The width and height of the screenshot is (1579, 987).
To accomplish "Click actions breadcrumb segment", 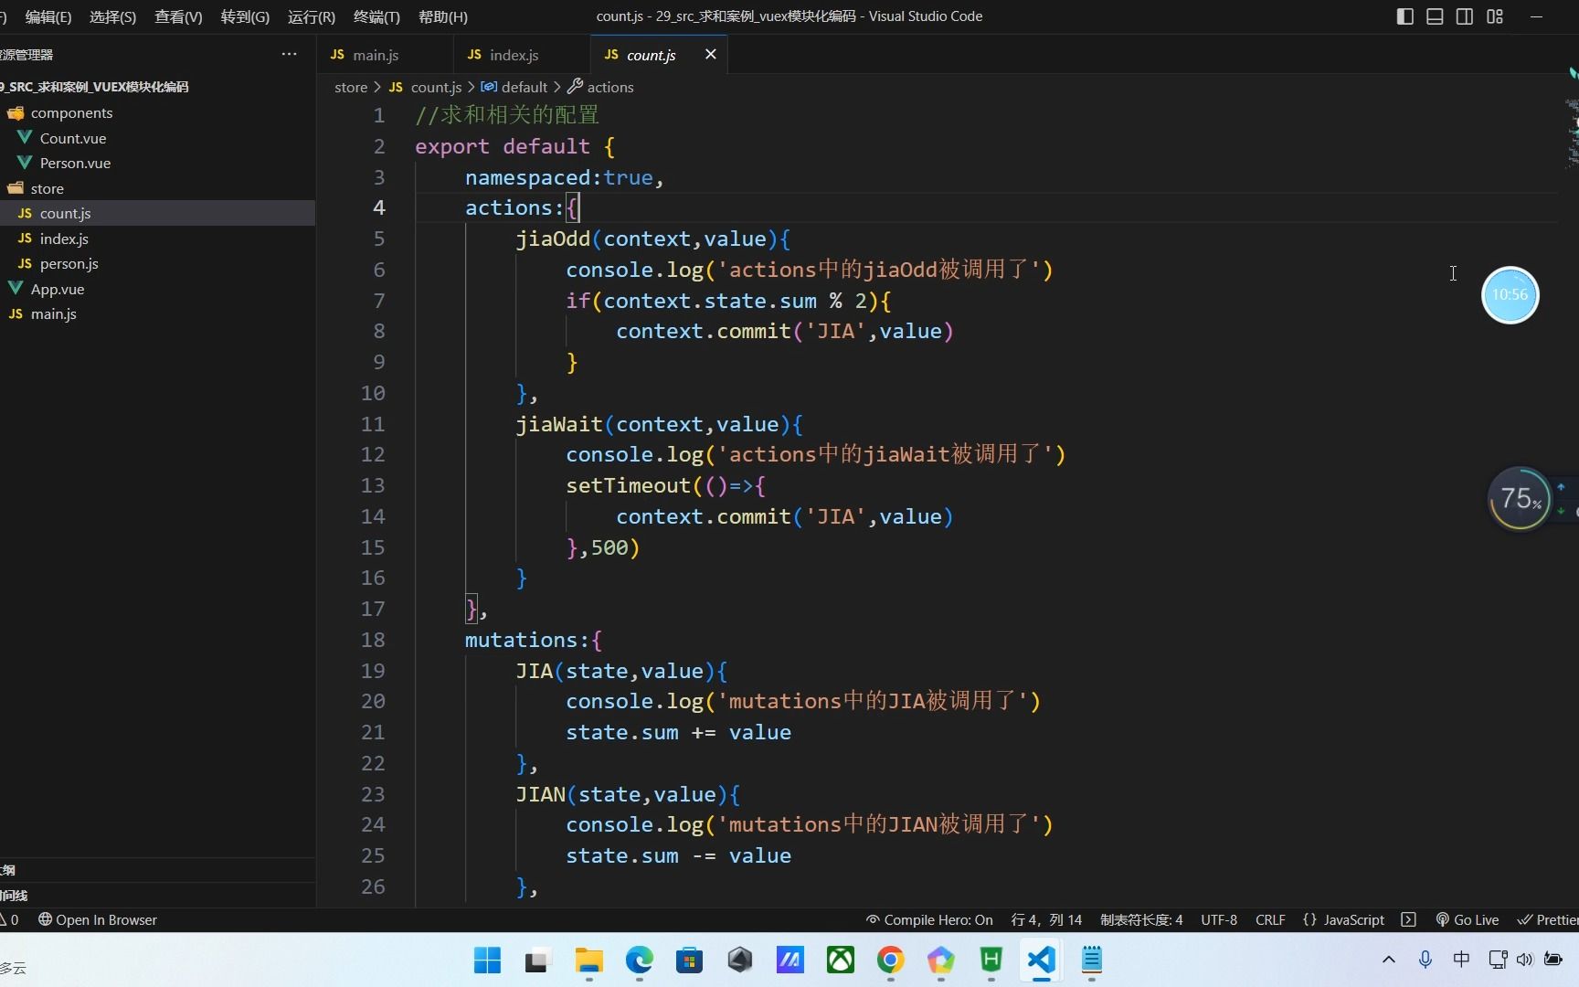I will (600, 87).
